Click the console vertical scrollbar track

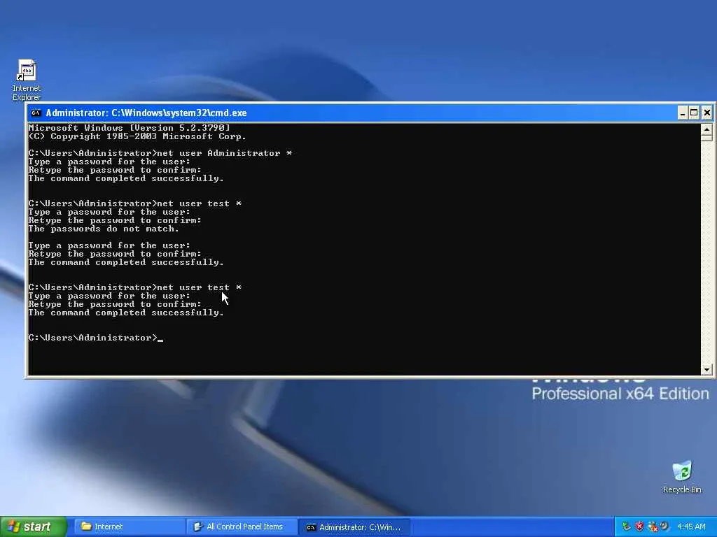click(706, 251)
